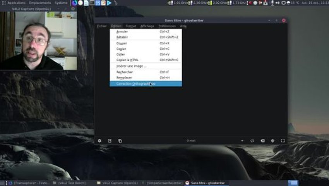This screenshot has width=329, height=186.
Task: Launch the notepad-with-pencil icon in top panel
Action: [103, 3]
